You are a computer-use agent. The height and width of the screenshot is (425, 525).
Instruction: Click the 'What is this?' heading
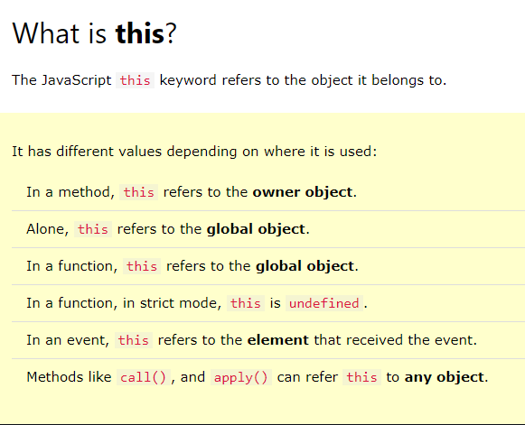[x=94, y=33]
